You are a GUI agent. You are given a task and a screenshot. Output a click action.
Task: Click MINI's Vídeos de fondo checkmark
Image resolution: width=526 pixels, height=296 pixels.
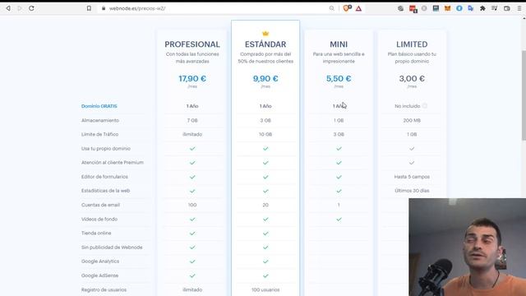pyautogui.click(x=339, y=220)
